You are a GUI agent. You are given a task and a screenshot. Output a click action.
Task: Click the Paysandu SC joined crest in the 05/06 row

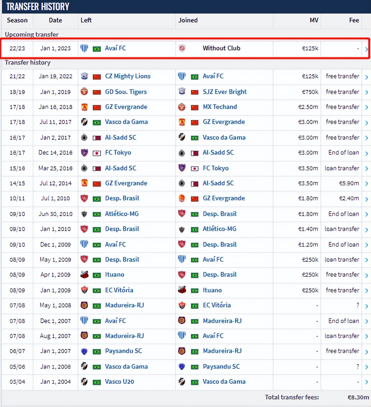click(182, 366)
